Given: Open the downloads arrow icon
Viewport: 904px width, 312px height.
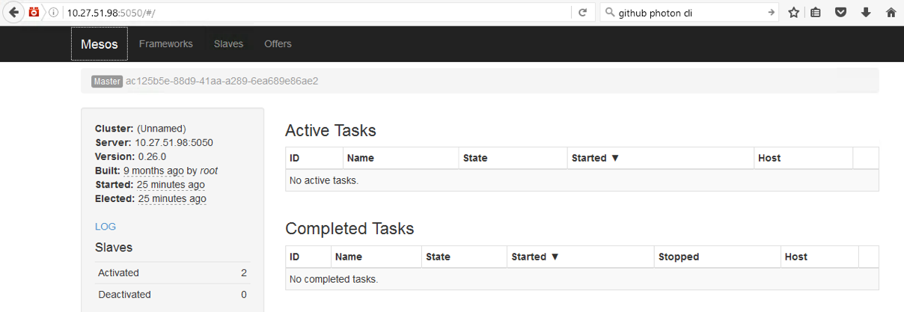Looking at the screenshot, I should pos(866,13).
